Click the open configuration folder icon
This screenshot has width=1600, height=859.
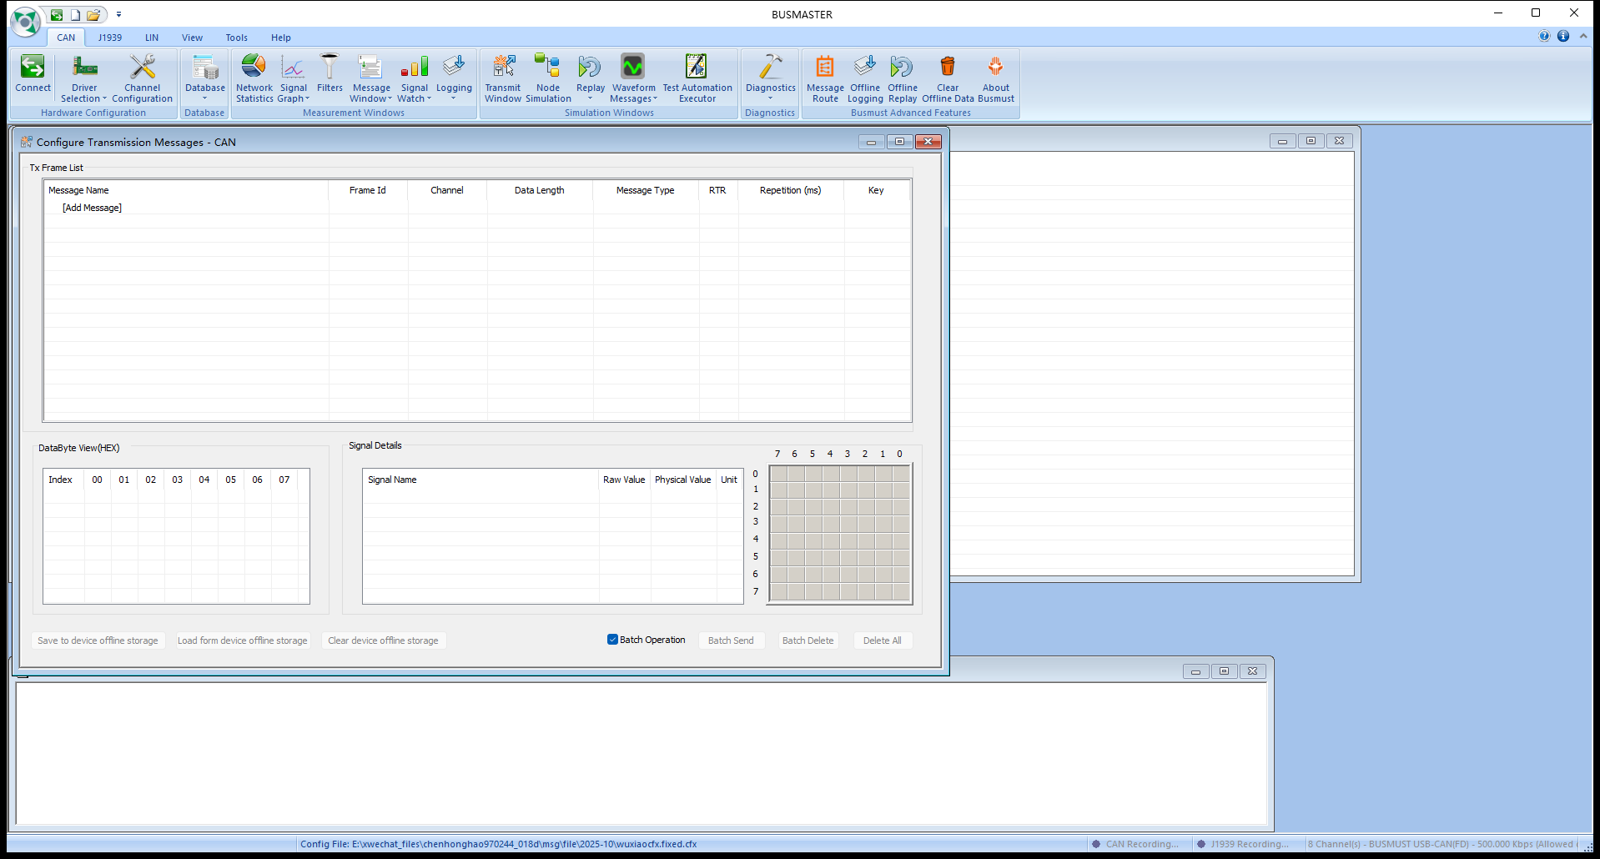point(93,15)
